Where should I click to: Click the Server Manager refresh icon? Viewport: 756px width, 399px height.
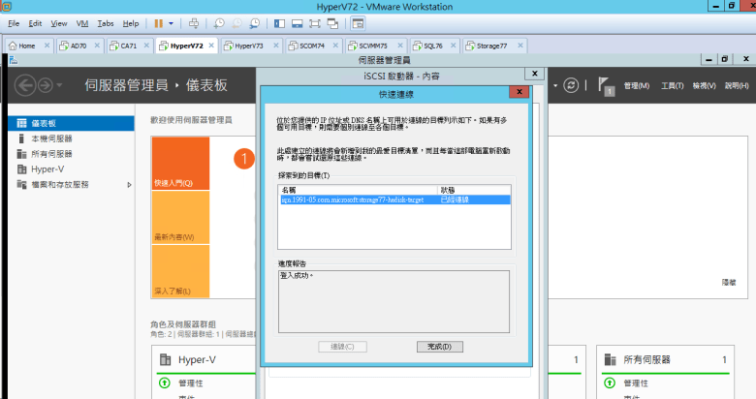[x=571, y=85]
